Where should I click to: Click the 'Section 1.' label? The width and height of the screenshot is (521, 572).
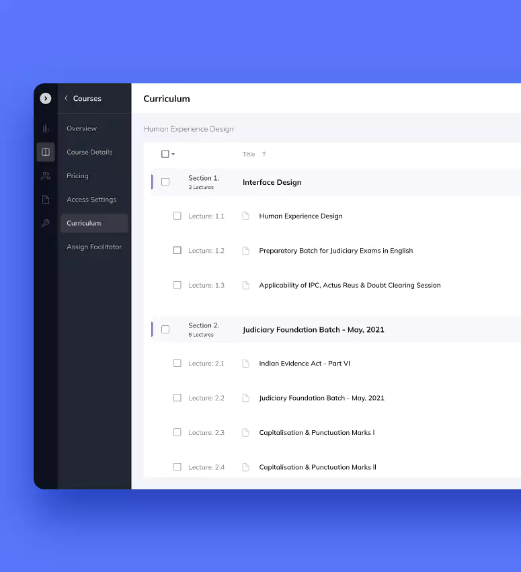pos(204,178)
